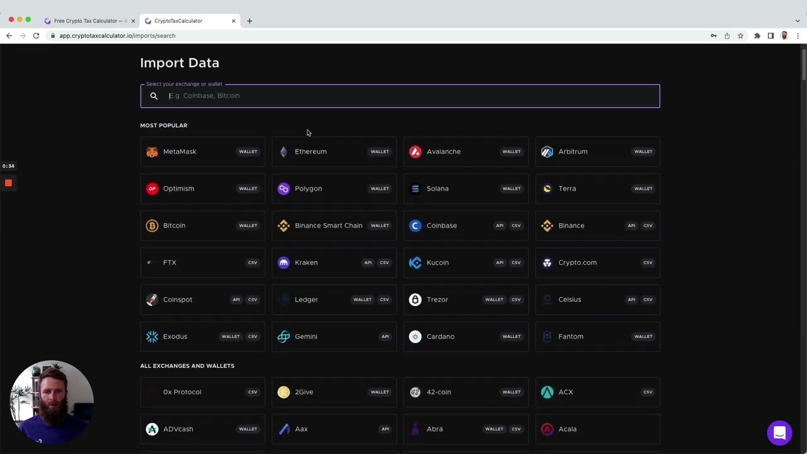Screen dimensions: 807x454
Task: Select the 42-coin logo icon
Action: click(x=415, y=392)
